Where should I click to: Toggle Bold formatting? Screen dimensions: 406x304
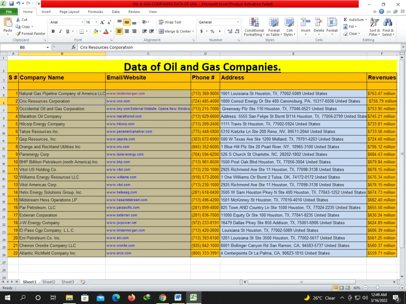[x=53, y=31]
